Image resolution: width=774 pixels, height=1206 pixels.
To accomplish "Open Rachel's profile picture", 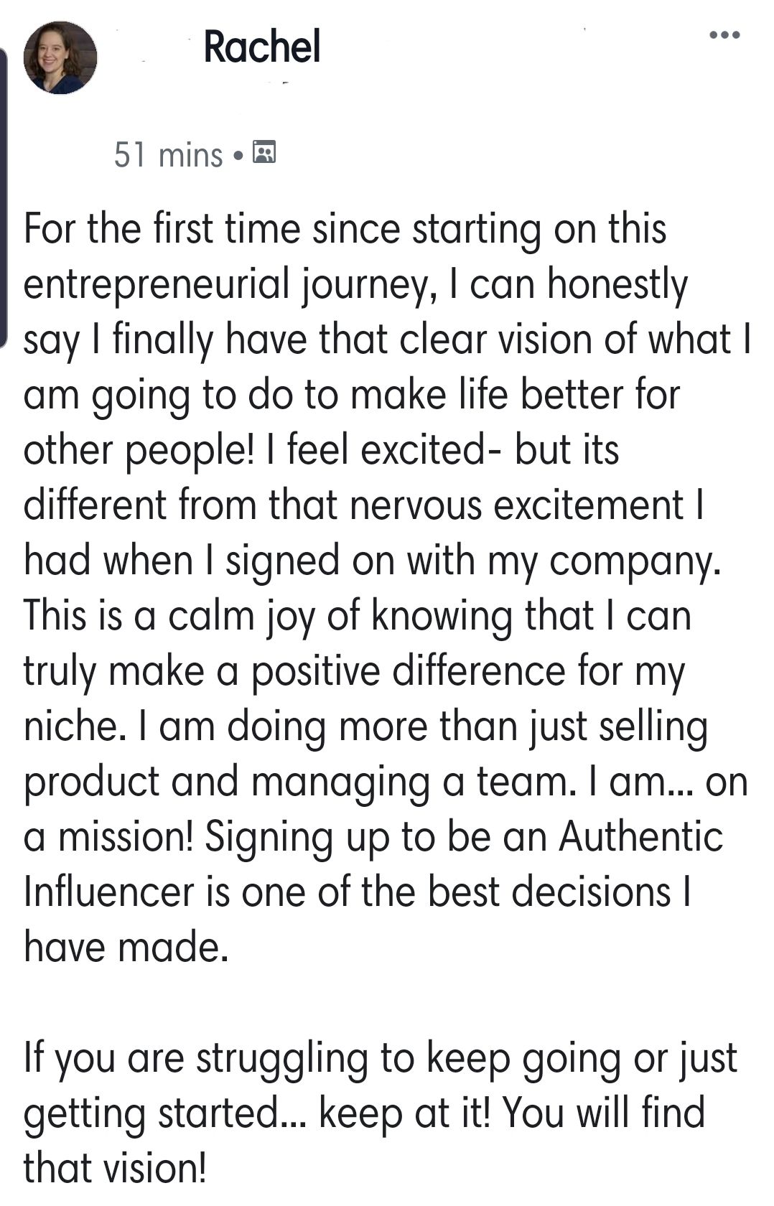I will pos(60,57).
